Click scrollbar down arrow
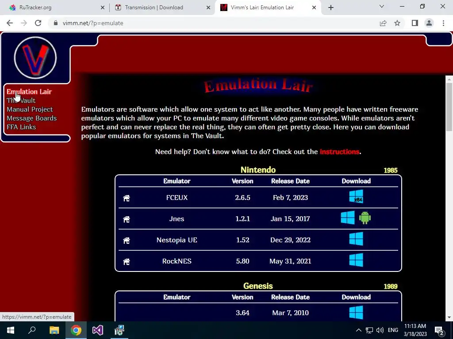The image size is (453, 339). pos(449,317)
